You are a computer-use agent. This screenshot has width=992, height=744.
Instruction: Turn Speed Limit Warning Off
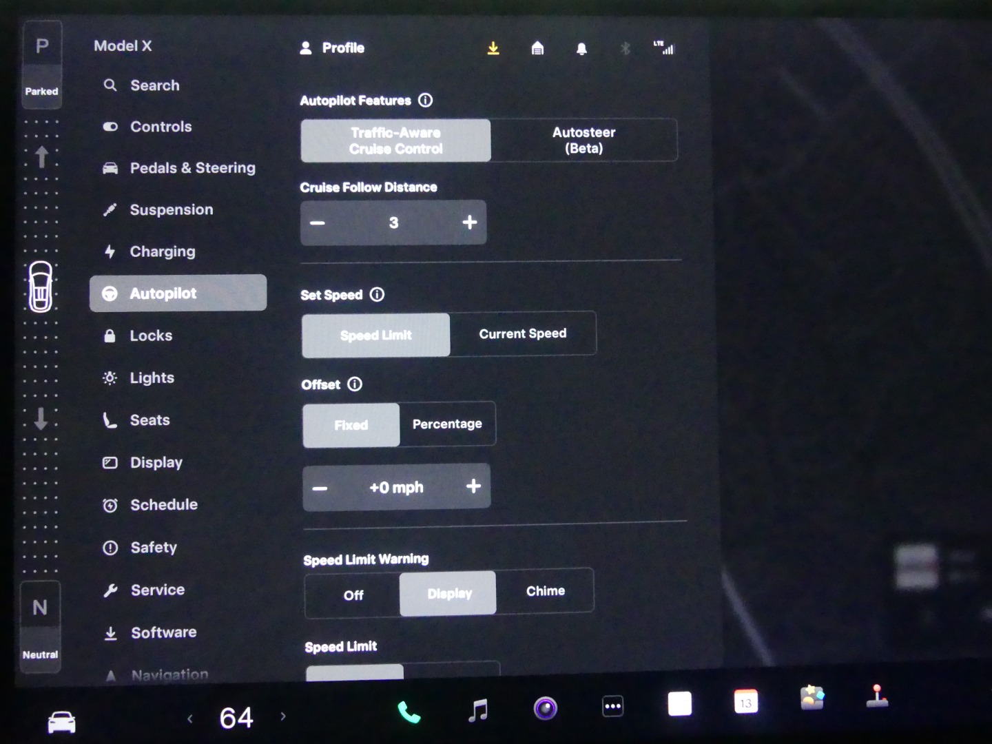coord(353,595)
